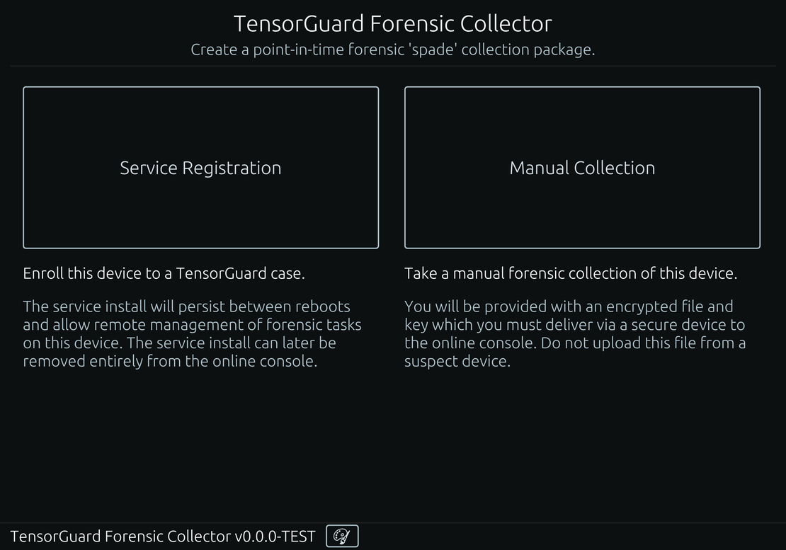
Task: Click the 'suspect device.' warning text
Action: (x=457, y=361)
